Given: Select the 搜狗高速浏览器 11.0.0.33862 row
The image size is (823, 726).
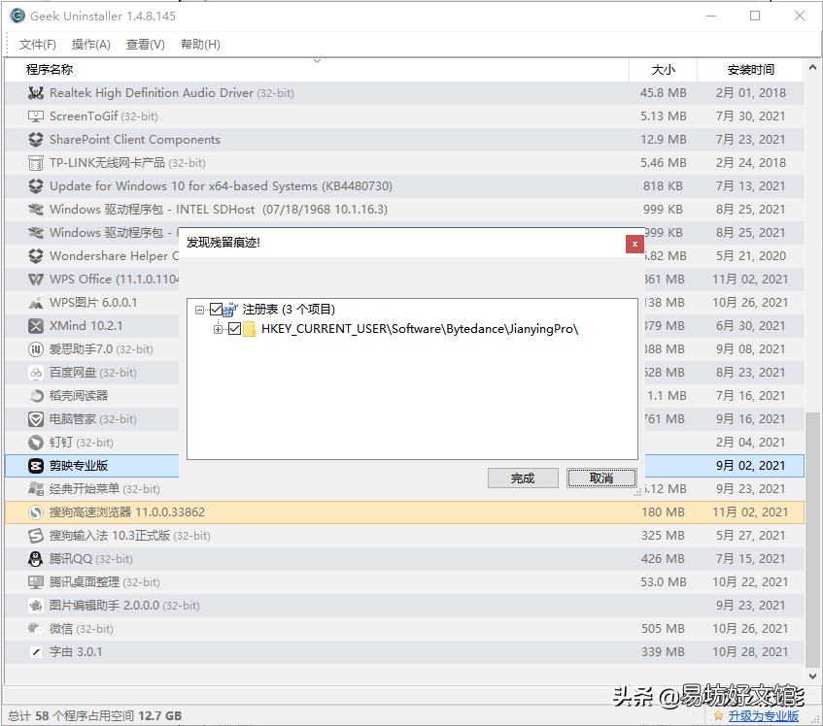Looking at the screenshot, I should pyautogui.click(x=404, y=512).
